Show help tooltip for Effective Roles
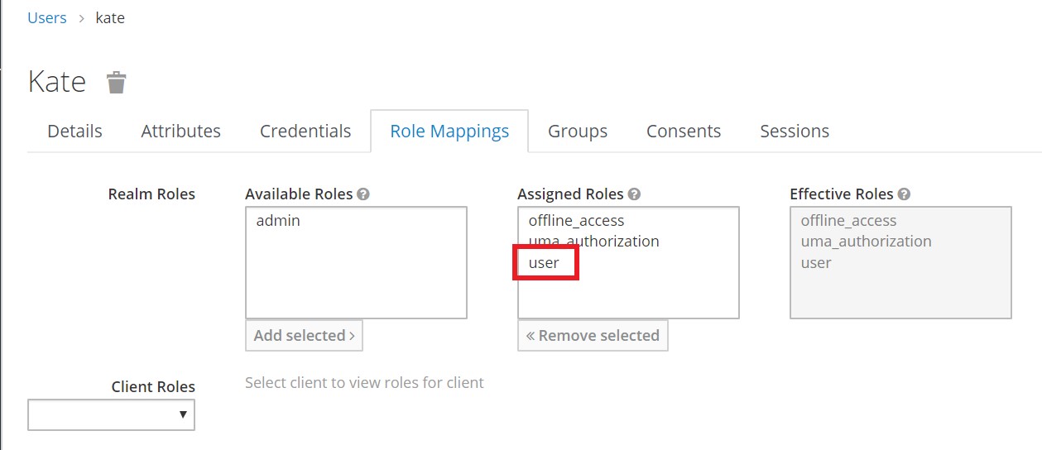Image resolution: width=1042 pixels, height=450 pixels. tap(904, 194)
